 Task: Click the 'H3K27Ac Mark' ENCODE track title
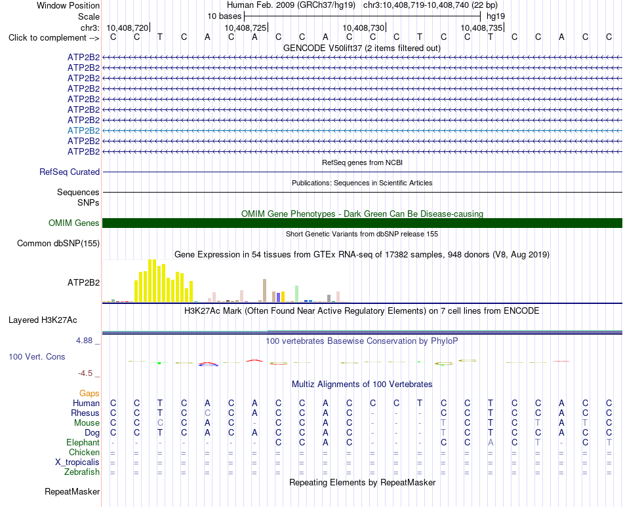click(x=361, y=310)
